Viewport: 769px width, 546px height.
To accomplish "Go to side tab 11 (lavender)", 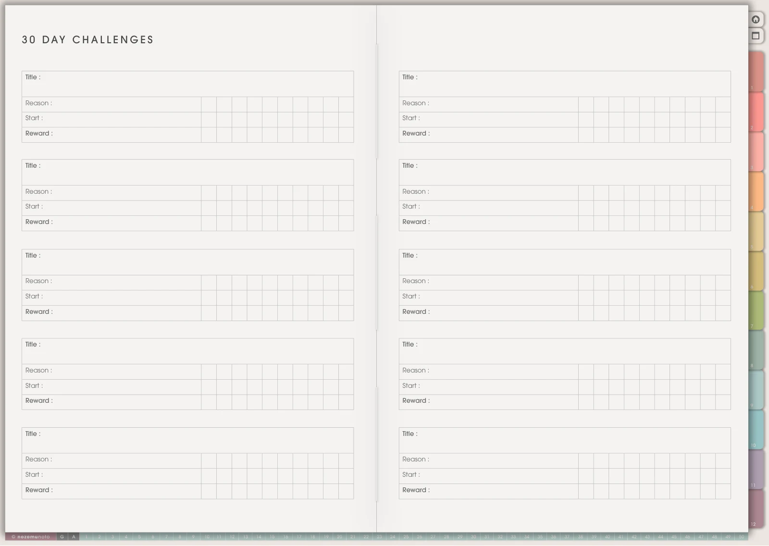I will click(x=756, y=469).
